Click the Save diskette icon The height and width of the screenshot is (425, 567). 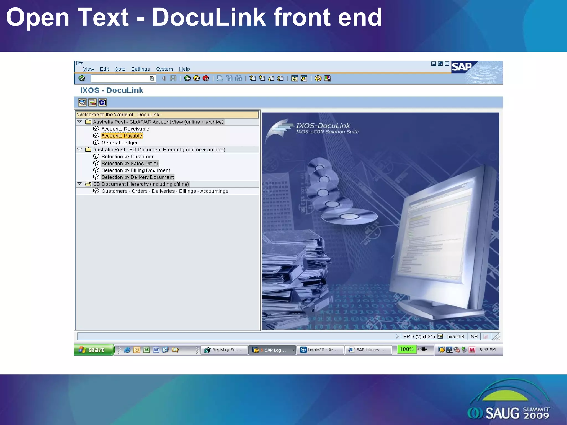point(173,78)
